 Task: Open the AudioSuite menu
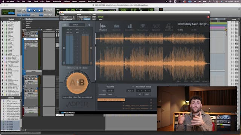point(57,1)
